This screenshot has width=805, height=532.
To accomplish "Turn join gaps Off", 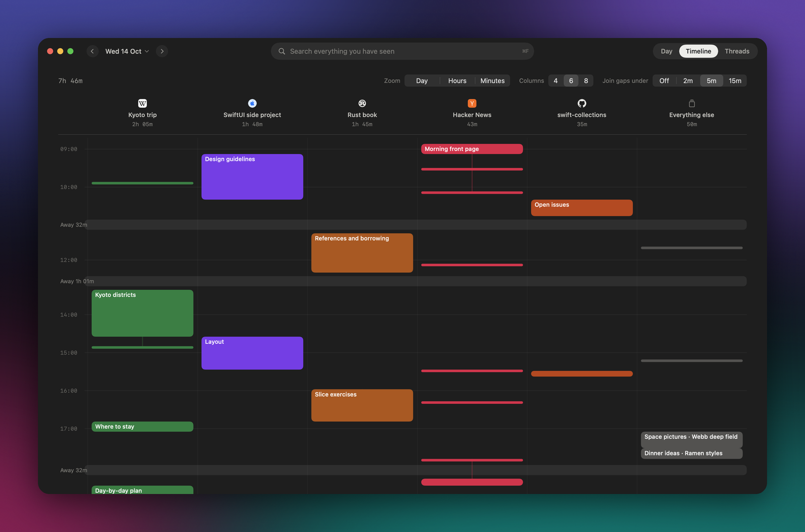I will click(665, 81).
